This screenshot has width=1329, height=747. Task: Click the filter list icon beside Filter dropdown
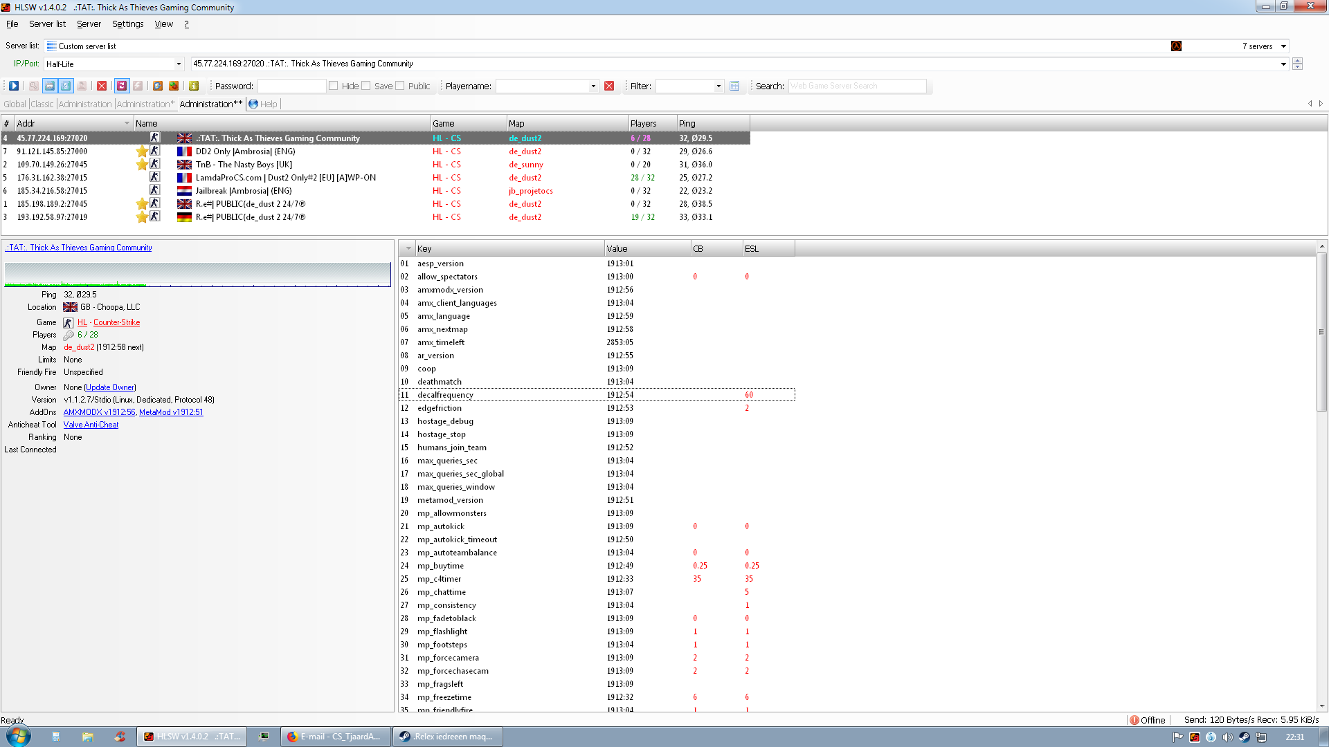734,86
